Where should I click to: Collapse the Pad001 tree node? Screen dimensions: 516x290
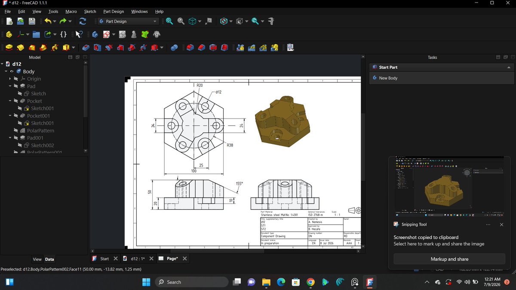pyautogui.click(x=10, y=138)
